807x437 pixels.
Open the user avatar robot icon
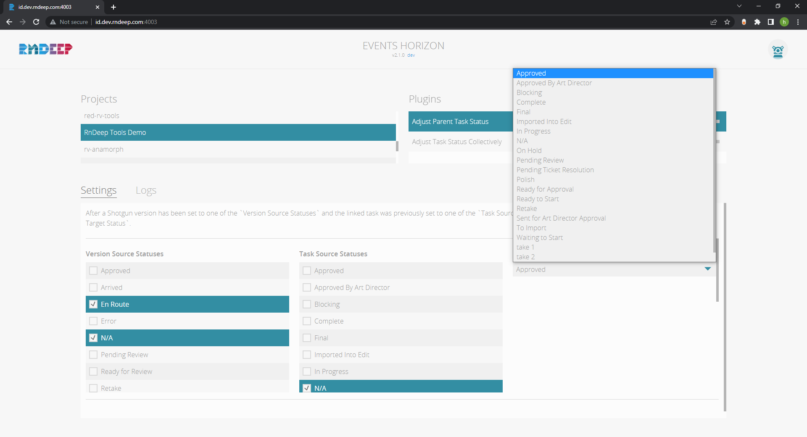[778, 50]
